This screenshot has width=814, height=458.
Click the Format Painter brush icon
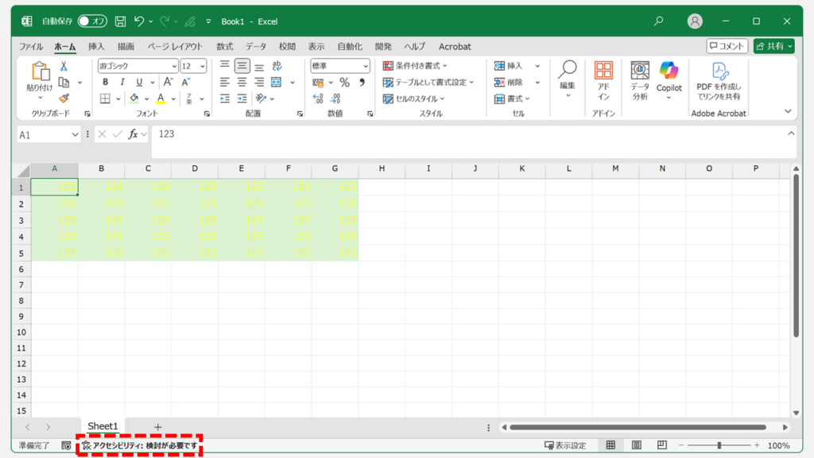coord(64,99)
